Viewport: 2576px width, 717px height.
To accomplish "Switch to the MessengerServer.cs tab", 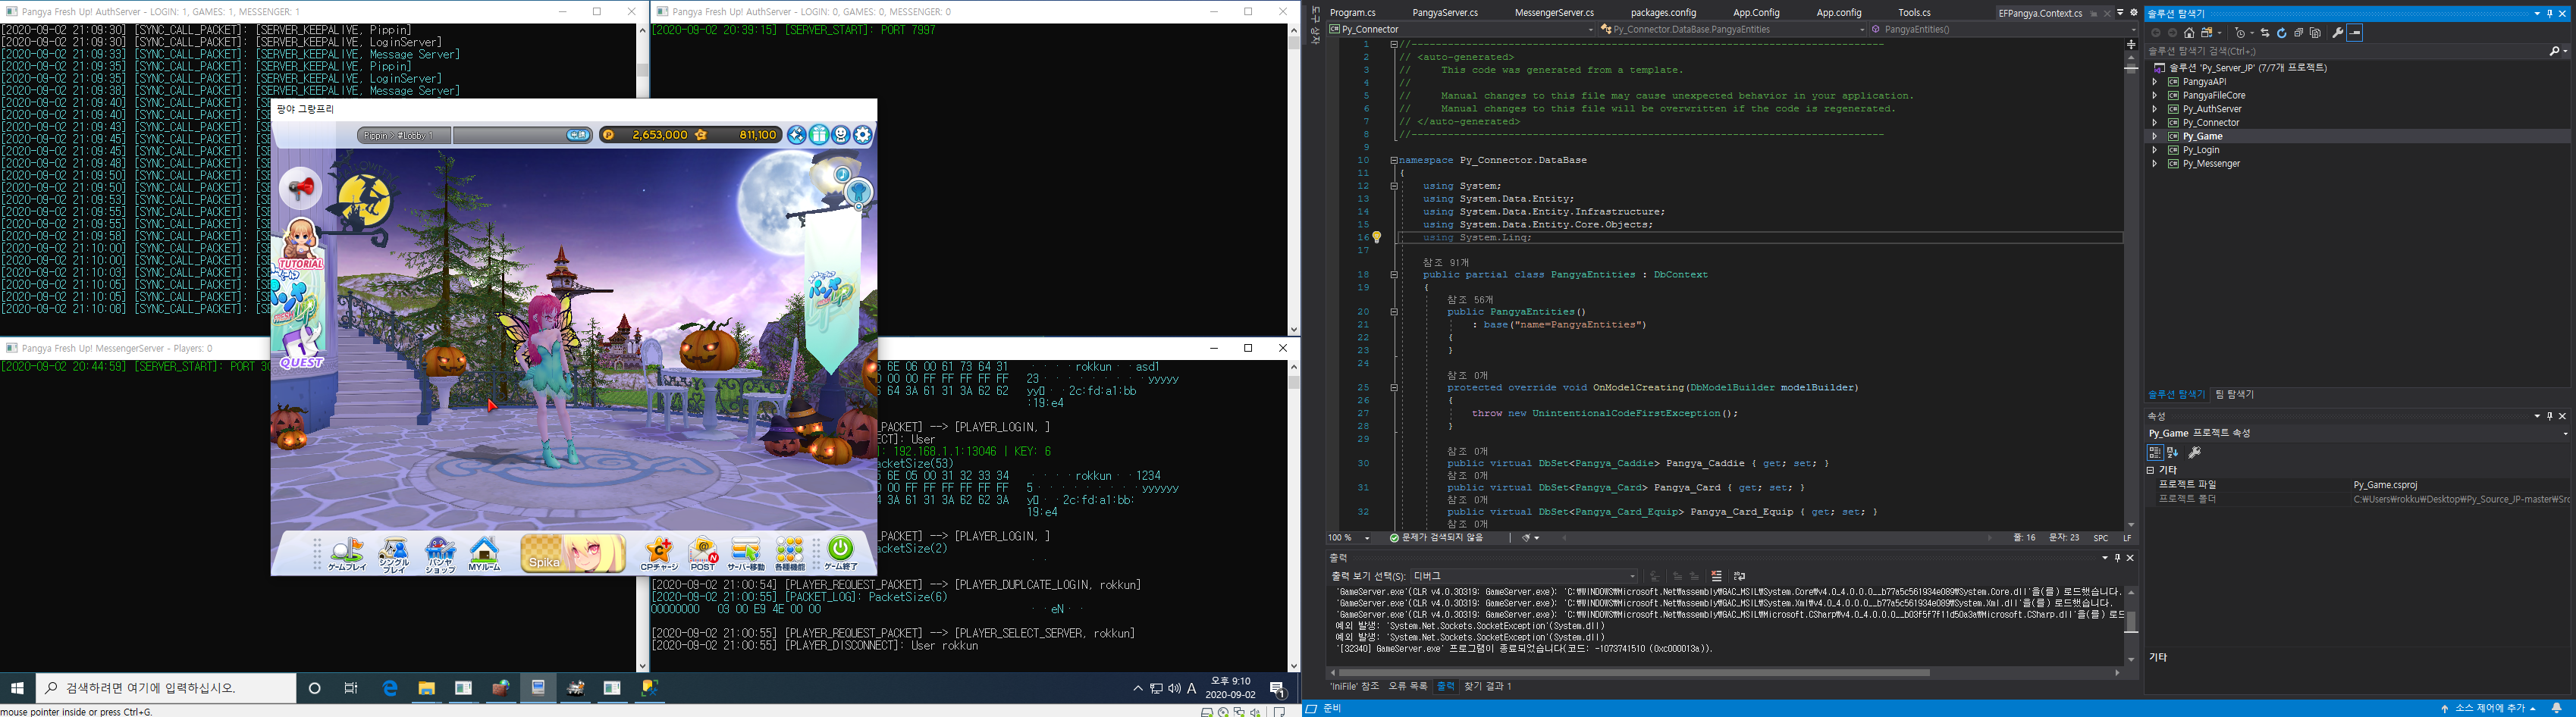I will click(1554, 13).
